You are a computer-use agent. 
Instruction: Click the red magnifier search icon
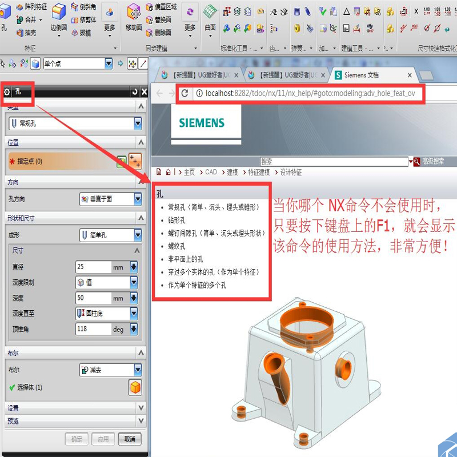point(417,161)
